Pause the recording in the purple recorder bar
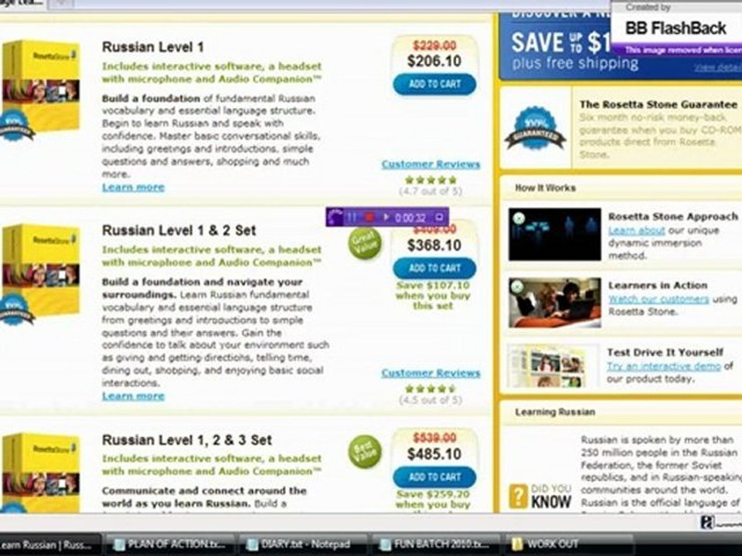The width and height of the screenshot is (742, 556). point(352,218)
